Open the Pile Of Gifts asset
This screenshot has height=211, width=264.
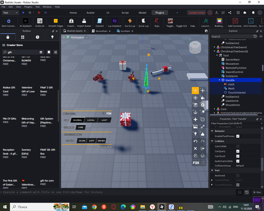(10, 119)
